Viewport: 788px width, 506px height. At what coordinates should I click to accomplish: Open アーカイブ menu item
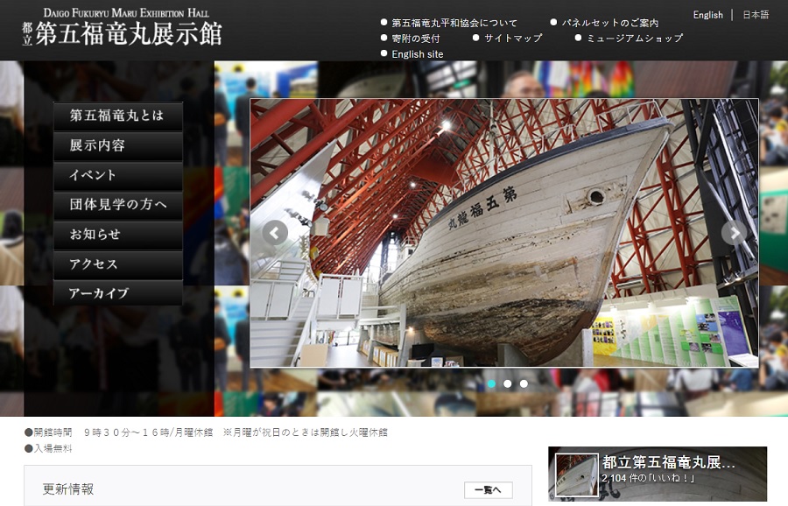118,293
